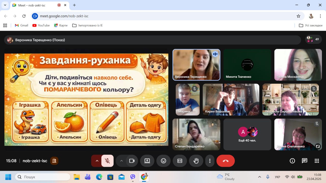The height and width of the screenshot is (183, 326).
Task: Open the Усі закладки bookmarks folder
Action: [310, 25]
